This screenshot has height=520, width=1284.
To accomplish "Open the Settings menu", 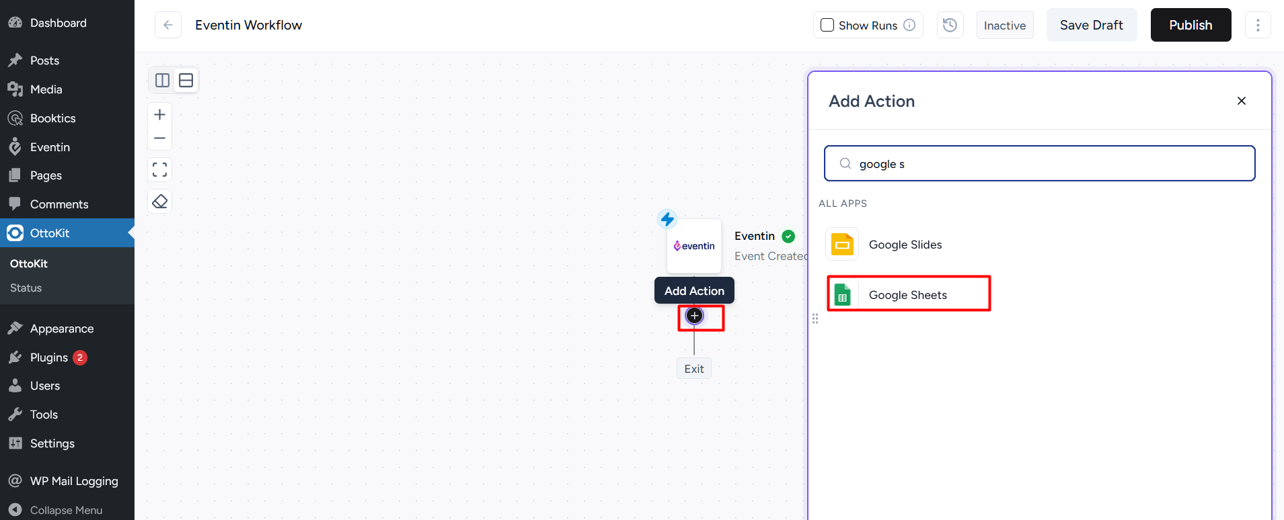I will [x=67, y=443].
